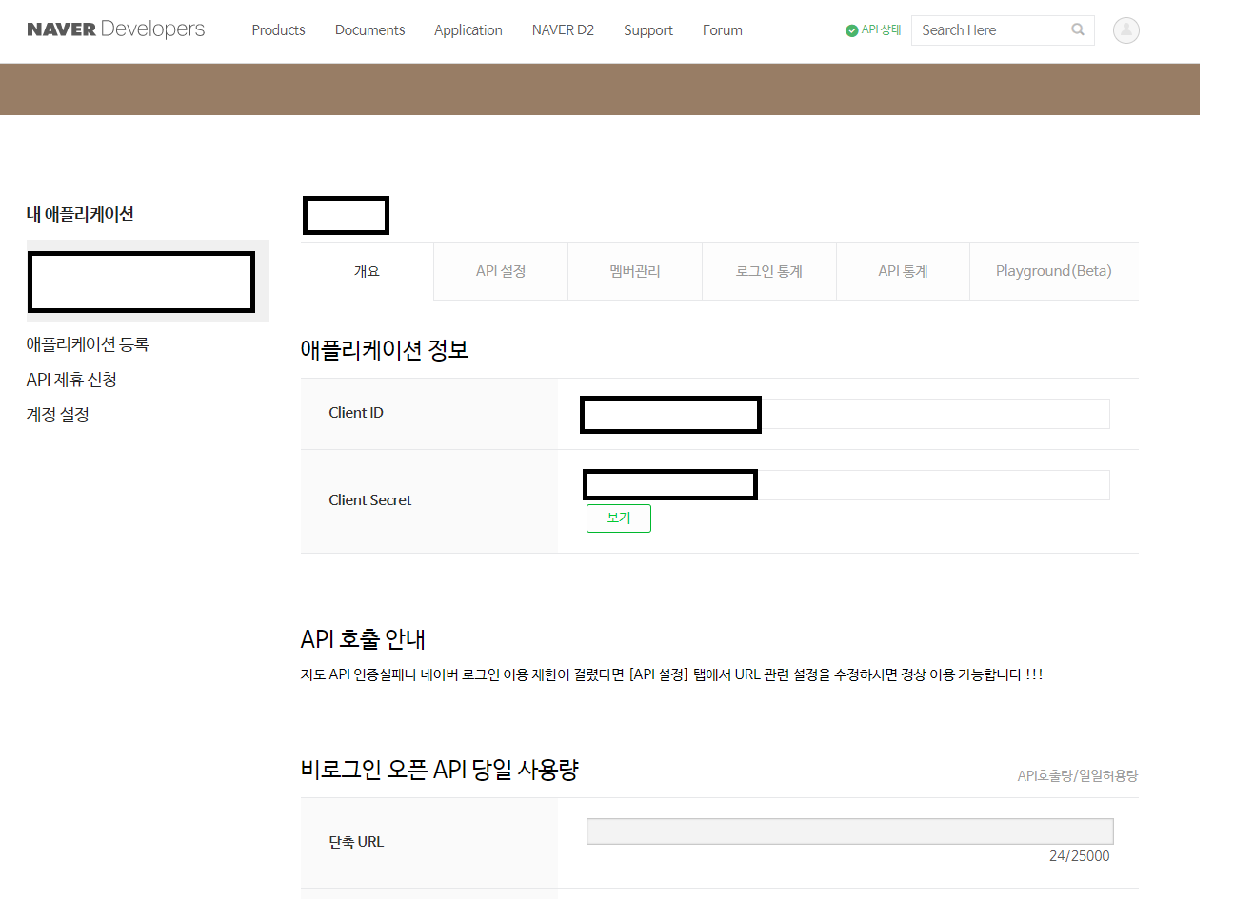
Task: Click the Client ID label
Action: point(356,413)
